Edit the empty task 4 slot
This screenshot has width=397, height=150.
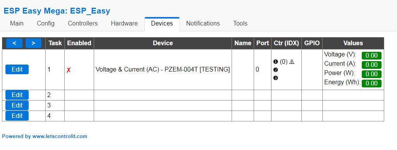pos(17,116)
